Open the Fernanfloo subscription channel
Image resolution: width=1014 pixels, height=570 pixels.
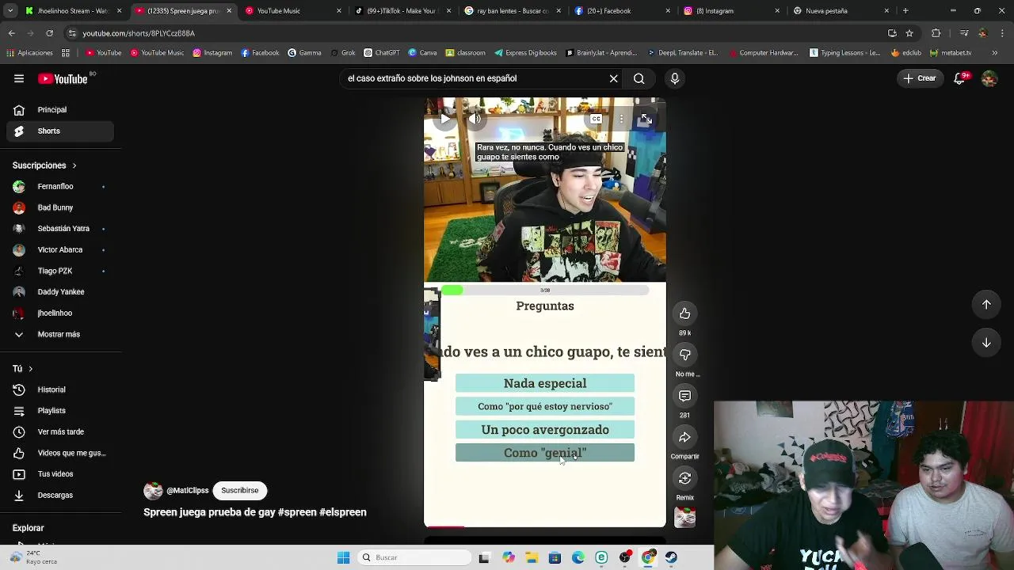pyautogui.click(x=60, y=187)
